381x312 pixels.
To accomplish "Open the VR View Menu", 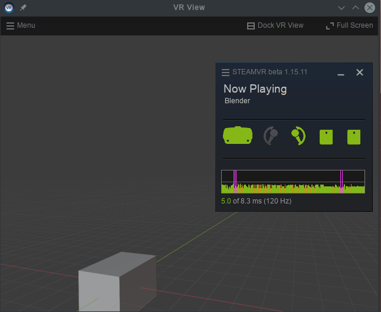I will point(21,25).
